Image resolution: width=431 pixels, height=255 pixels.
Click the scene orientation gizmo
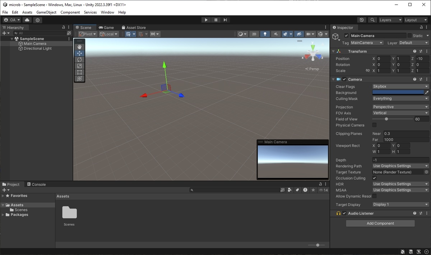313,53
